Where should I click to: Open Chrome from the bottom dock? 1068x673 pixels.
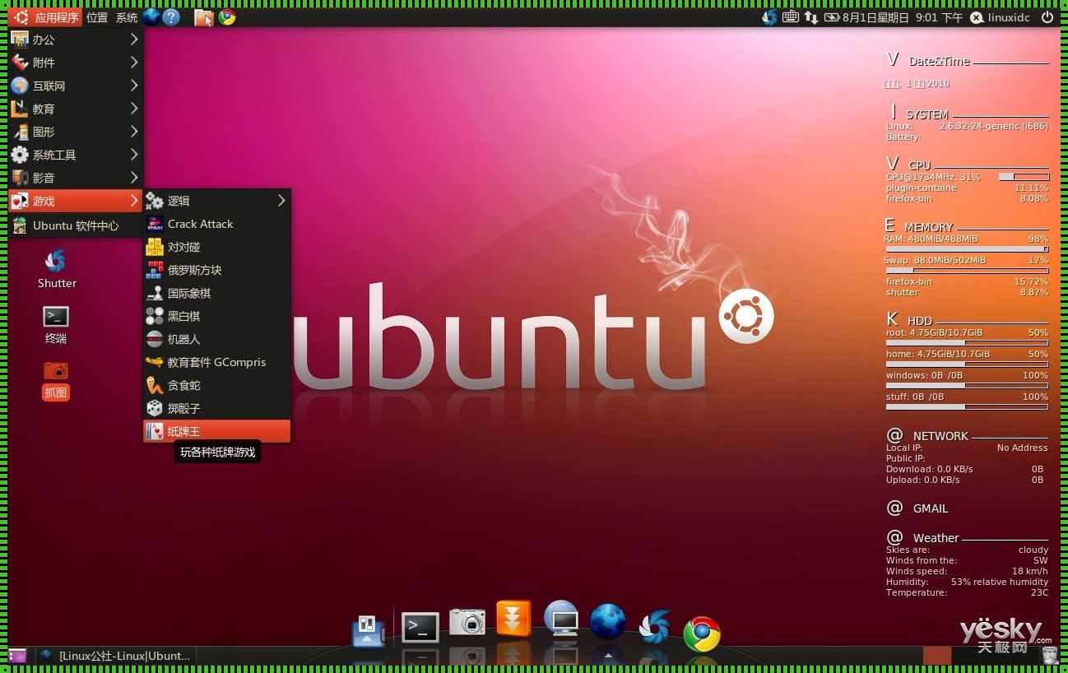tap(702, 634)
